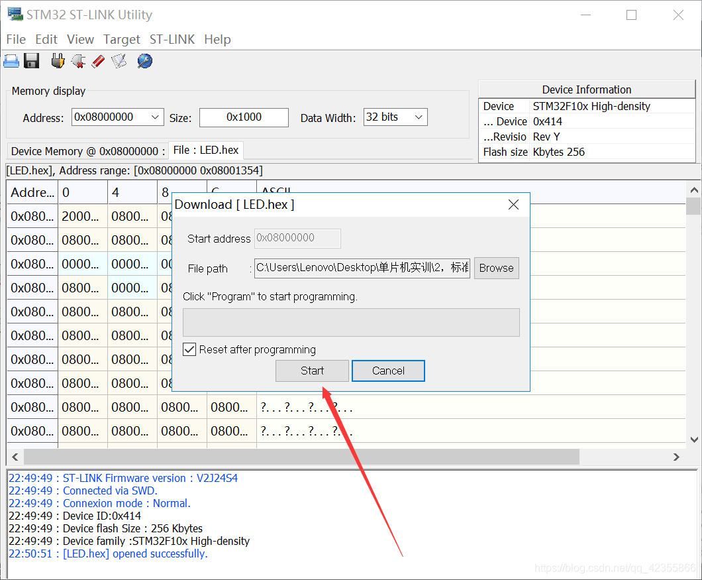This screenshot has height=580, width=702.
Task: Expand the Data Width dropdown
Action: coord(419,117)
